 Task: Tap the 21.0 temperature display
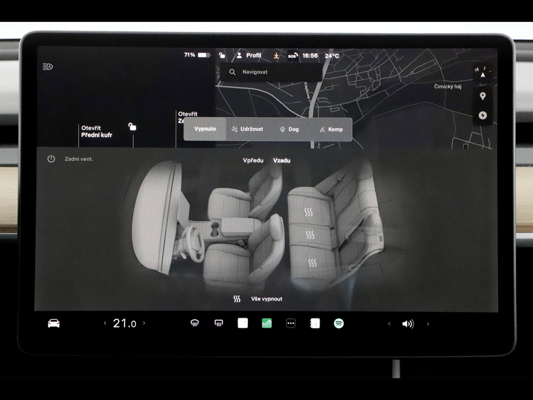click(x=124, y=323)
